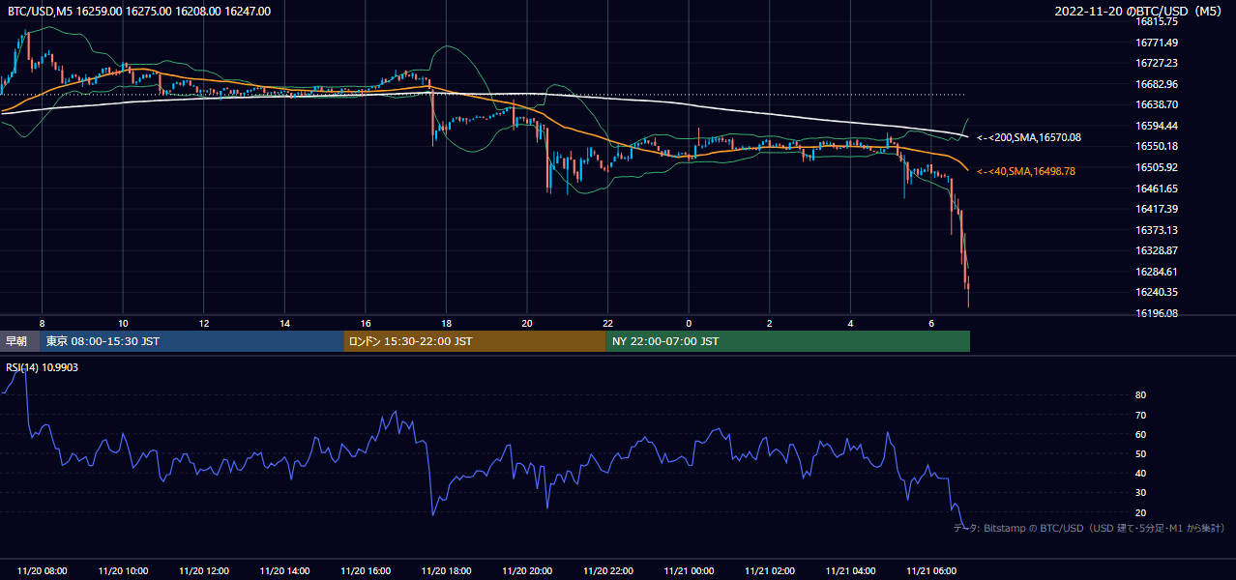Click price axis label 16550.18
This screenshot has height=580, width=1236.
click(x=1156, y=146)
